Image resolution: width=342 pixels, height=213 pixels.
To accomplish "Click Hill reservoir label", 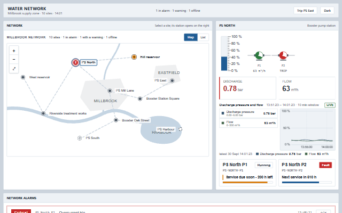I will click(150, 57).
